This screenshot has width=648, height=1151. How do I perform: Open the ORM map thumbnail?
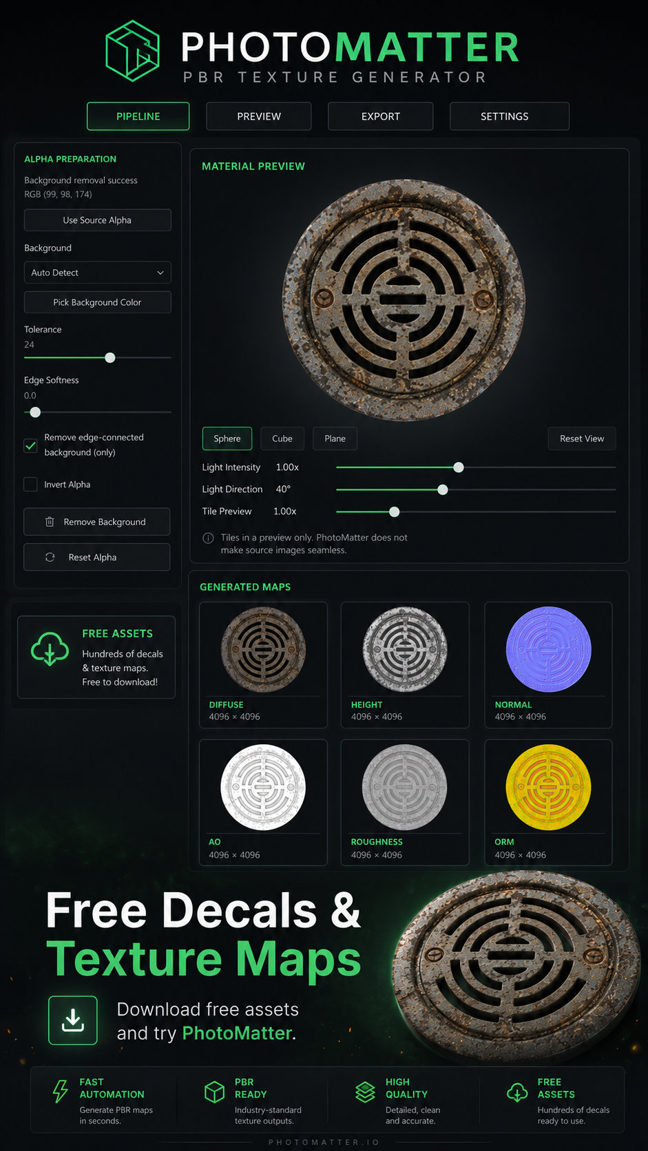548,802
